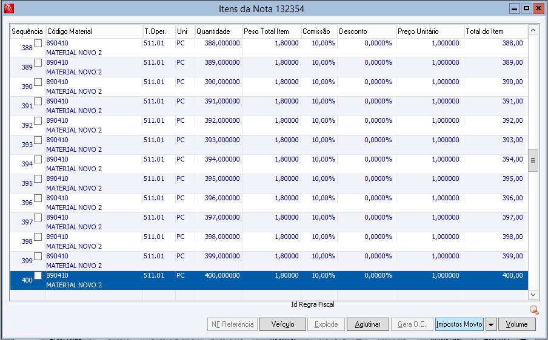Viewport: 548px width, 340px height.
Task: Select the checkbox for sequence 397
Action: [38, 218]
